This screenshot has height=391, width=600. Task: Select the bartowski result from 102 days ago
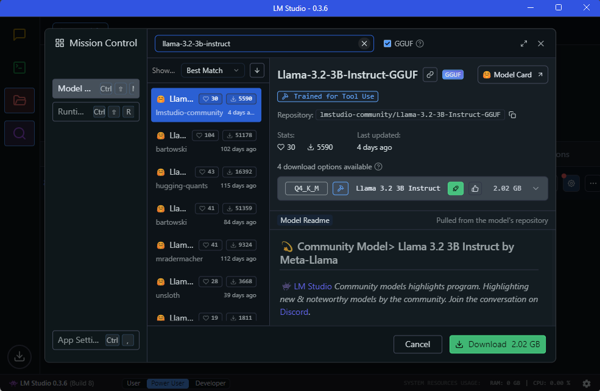pos(206,142)
